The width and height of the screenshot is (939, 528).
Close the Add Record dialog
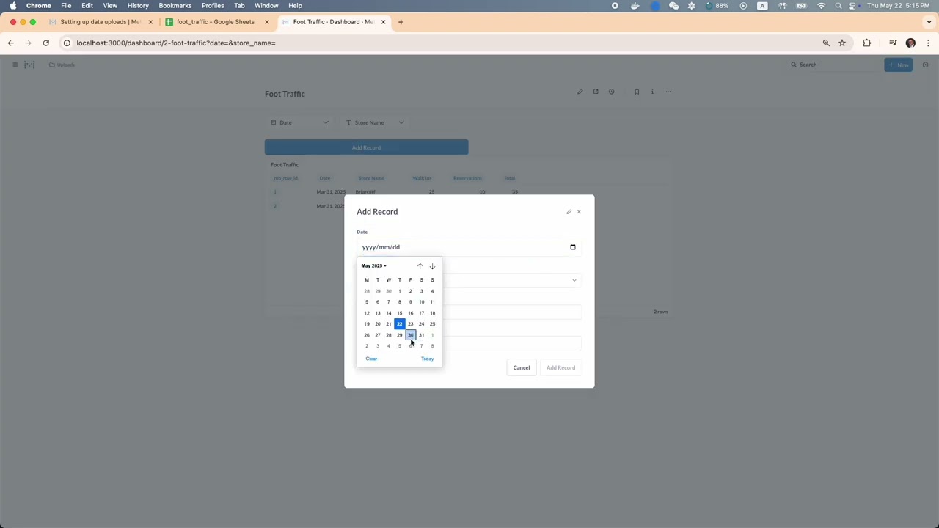click(579, 212)
